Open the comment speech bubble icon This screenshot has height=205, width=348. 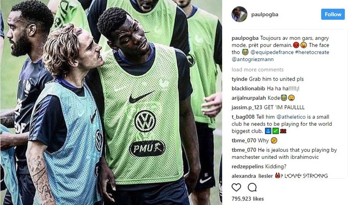(252, 187)
